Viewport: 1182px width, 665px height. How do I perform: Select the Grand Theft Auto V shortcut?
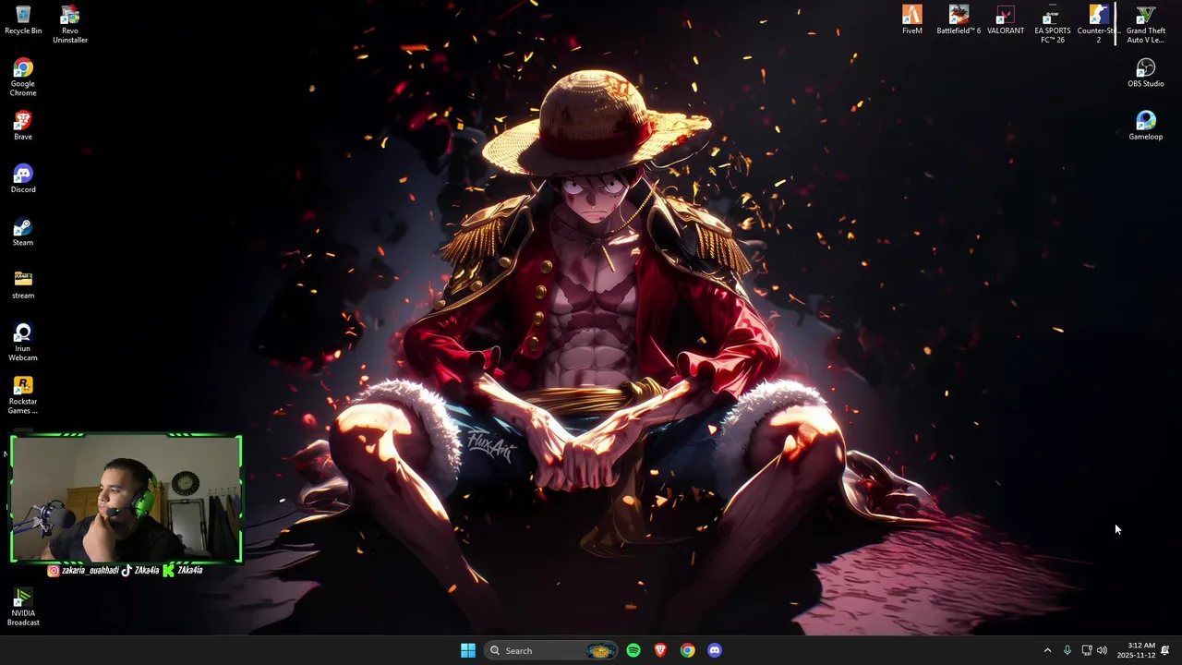[1146, 24]
